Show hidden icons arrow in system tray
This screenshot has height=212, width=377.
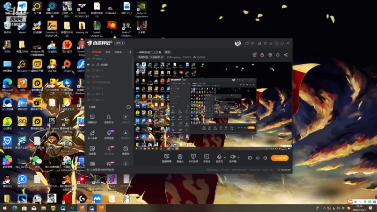click(324, 208)
